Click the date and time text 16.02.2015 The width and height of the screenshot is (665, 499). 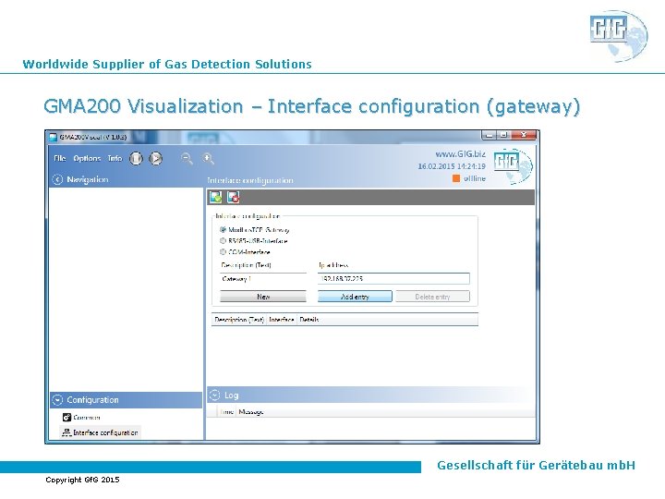click(452, 166)
